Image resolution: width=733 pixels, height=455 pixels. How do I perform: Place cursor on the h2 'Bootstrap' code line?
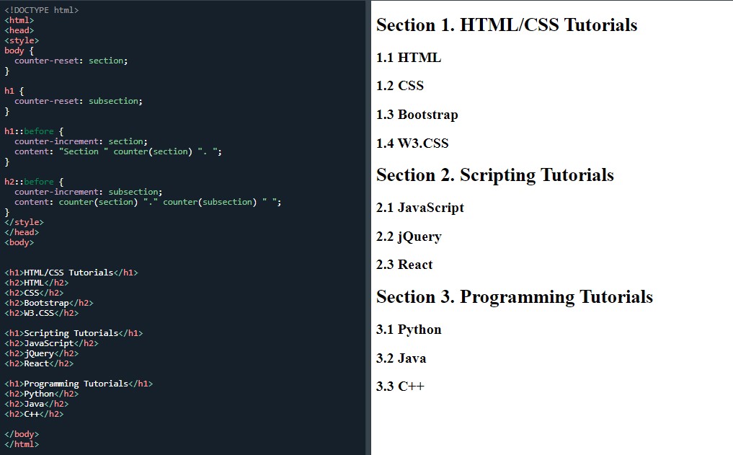tap(49, 303)
